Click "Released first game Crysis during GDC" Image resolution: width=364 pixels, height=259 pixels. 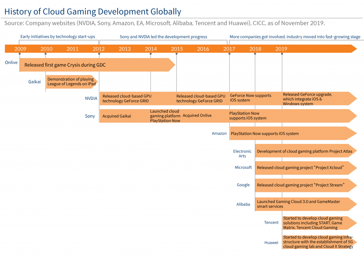[x=65, y=65]
